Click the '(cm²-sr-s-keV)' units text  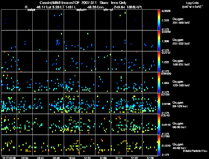coord(192,7)
